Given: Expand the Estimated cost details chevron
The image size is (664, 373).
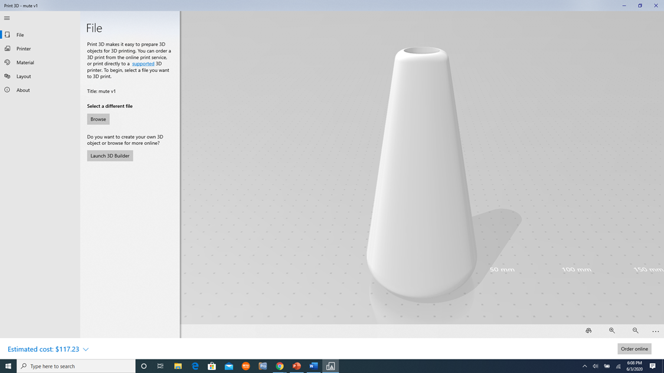Looking at the screenshot, I should (85, 349).
